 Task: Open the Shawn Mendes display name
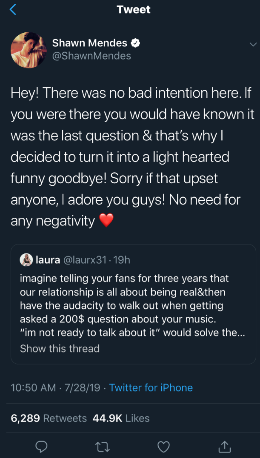click(x=89, y=43)
